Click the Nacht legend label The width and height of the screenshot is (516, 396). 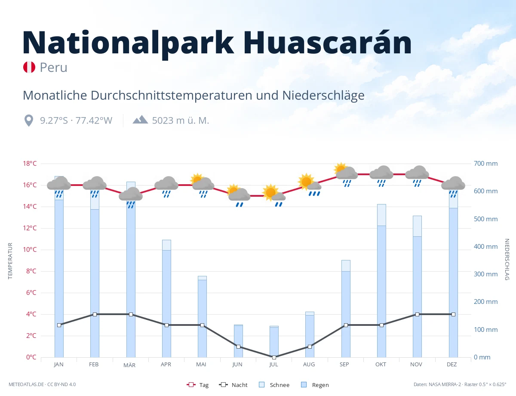(240, 385)
